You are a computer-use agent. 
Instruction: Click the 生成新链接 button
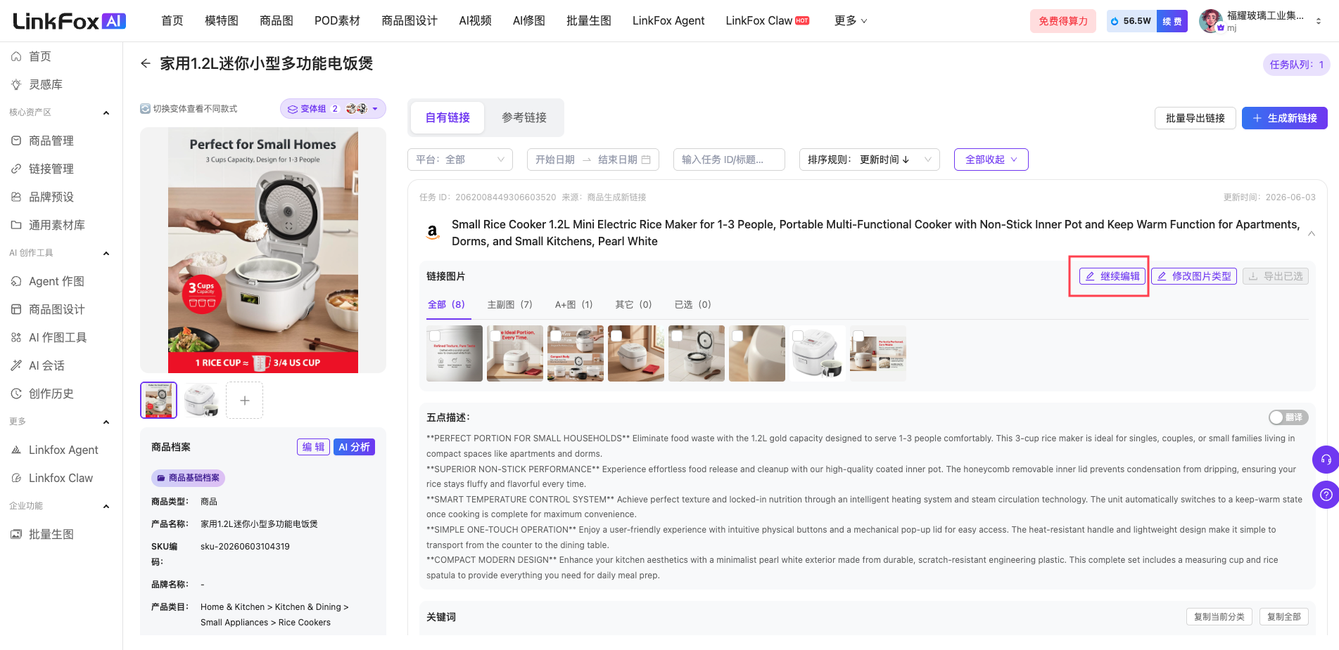1285,118
